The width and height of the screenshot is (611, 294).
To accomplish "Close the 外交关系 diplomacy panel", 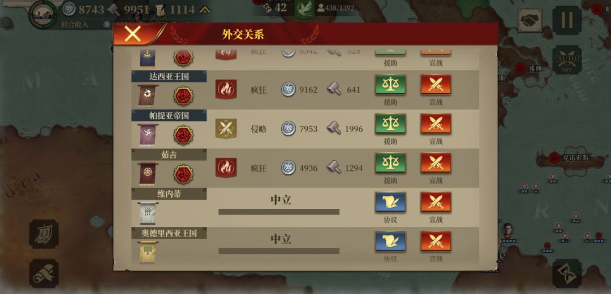I will click(132, 34).
